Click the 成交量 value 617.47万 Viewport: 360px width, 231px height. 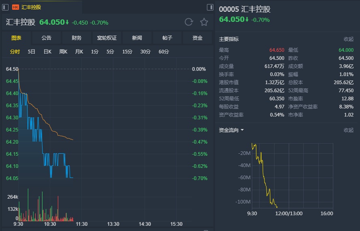[x=275, y=66]
